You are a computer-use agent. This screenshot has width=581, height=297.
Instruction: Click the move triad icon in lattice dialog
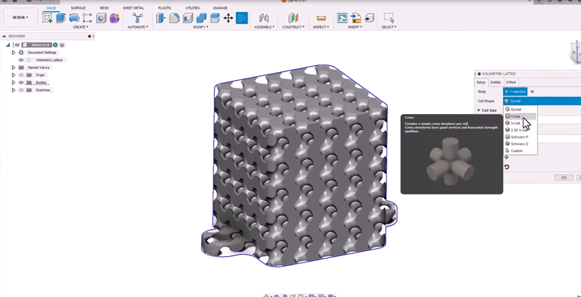(507, 157)
